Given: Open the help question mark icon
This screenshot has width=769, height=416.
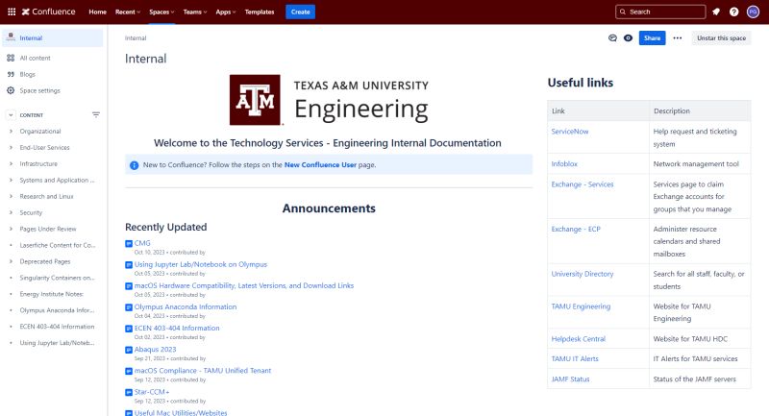Looking at the screenshot, I should point(733,12).
